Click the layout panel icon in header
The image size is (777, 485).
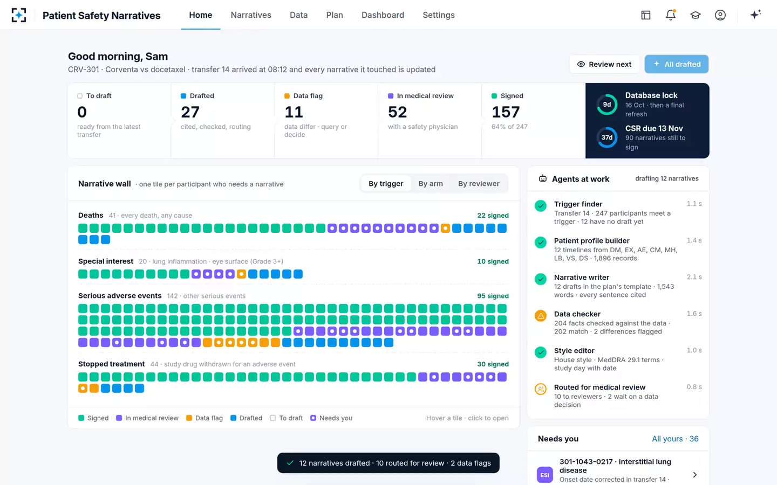[x=646, y=15]
